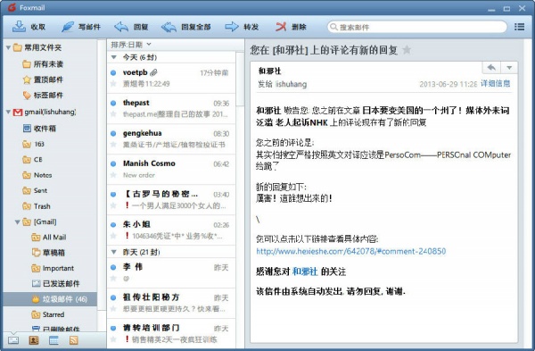Viewport: 535px width, 351px height.
Task: Forward the message with 转发
Action: tap(242, 27)
